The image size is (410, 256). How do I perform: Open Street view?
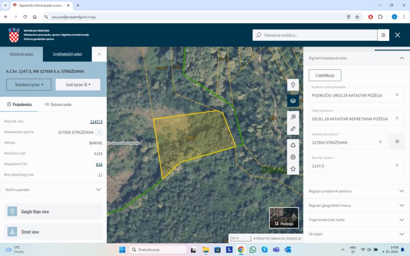point(54,232)
